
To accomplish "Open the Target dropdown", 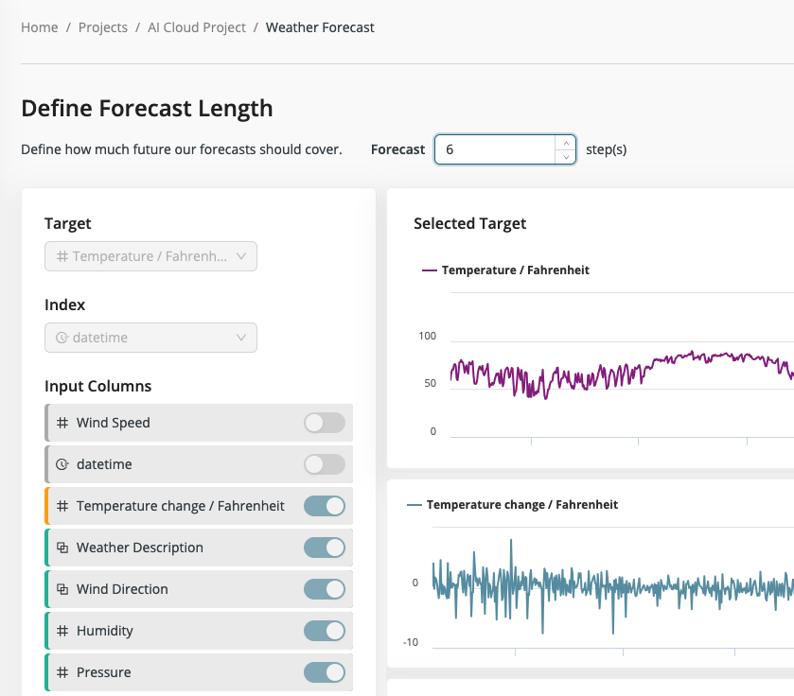I will coord(150,256).
